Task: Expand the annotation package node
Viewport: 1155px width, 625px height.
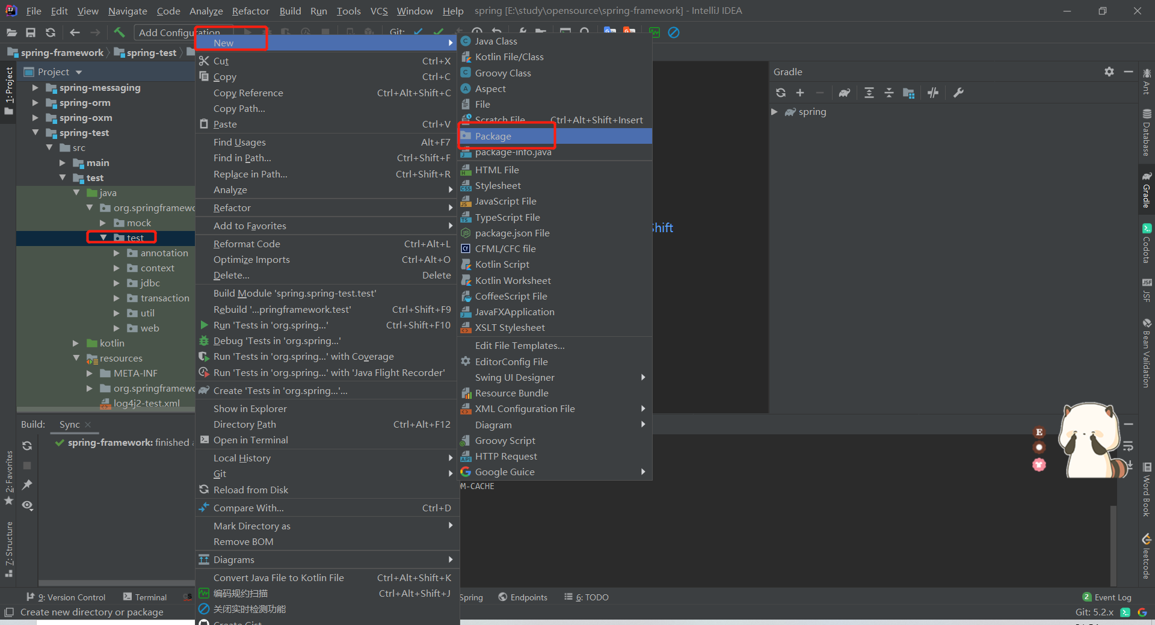Action: tap(117, 253)
